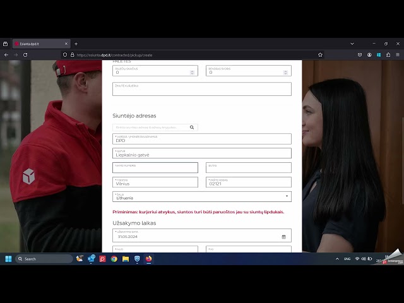Reload the current page
Viewport: 404px width, 303px height.
[x=25, y=55]
